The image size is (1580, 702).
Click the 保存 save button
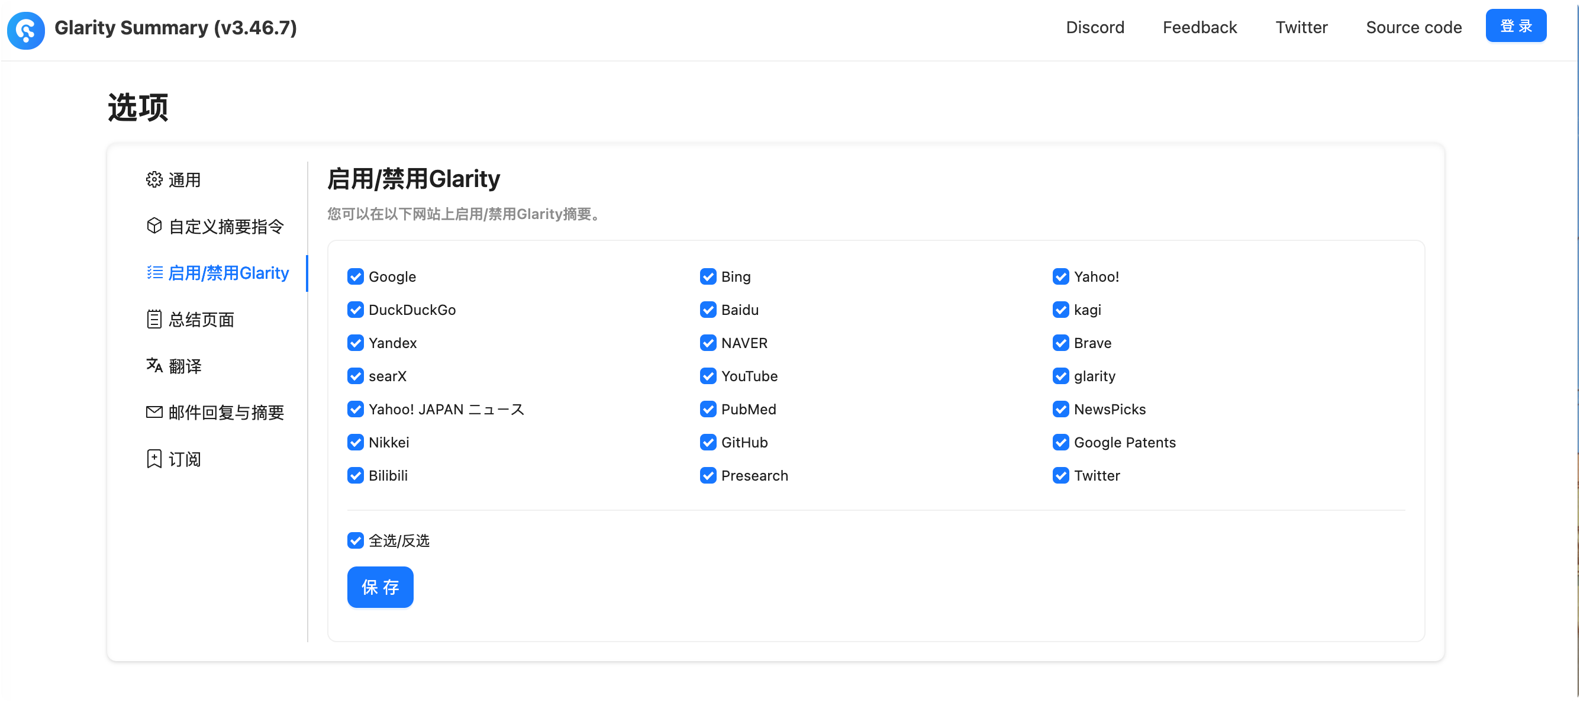click(381, 587)
